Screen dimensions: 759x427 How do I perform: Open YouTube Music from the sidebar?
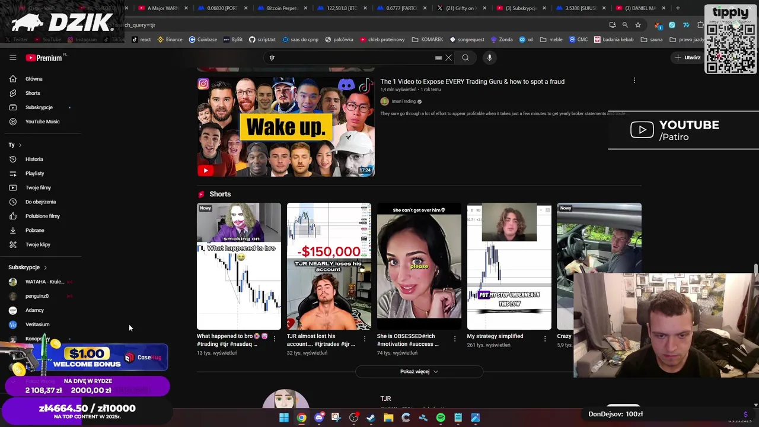click(x=42, y=122)
